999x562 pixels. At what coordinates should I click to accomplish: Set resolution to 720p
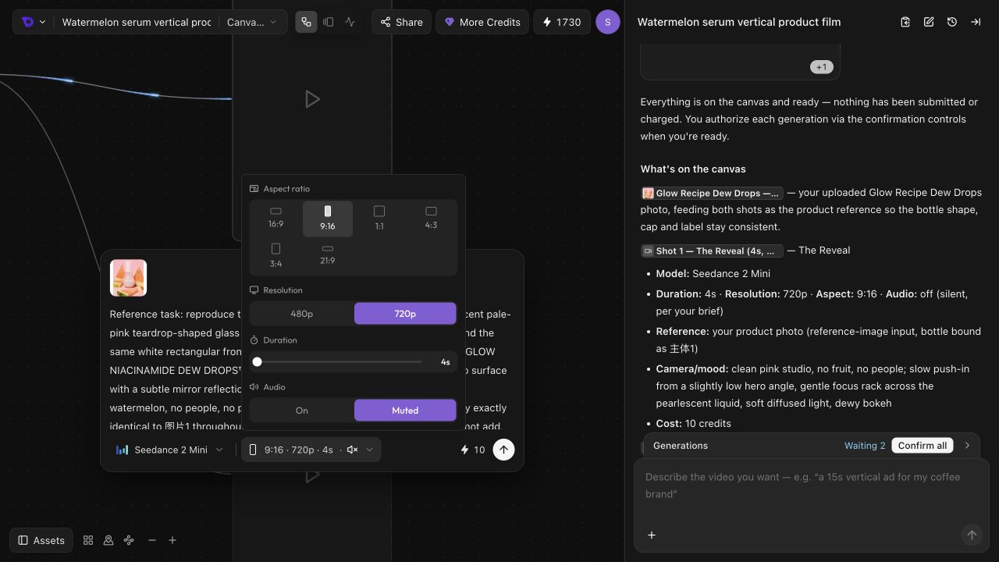[x=405, y=314]
